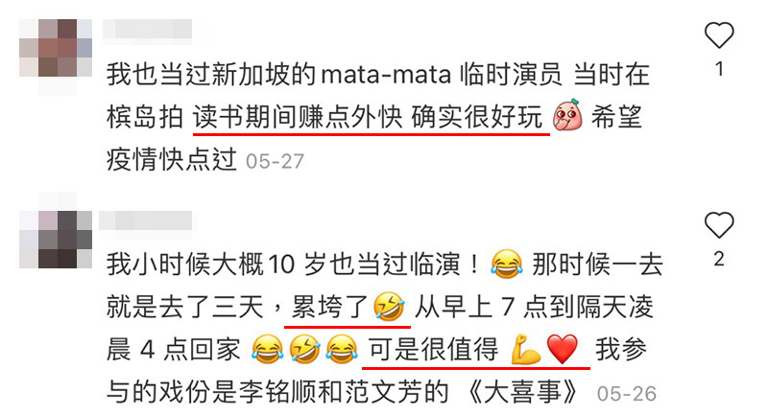Select the word mata-mata in first comment

[386, 76]
